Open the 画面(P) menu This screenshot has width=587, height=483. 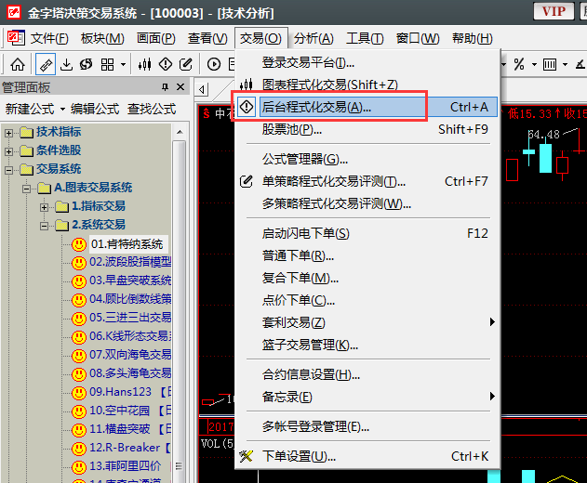pyautogui.click(x=156, y=38)
